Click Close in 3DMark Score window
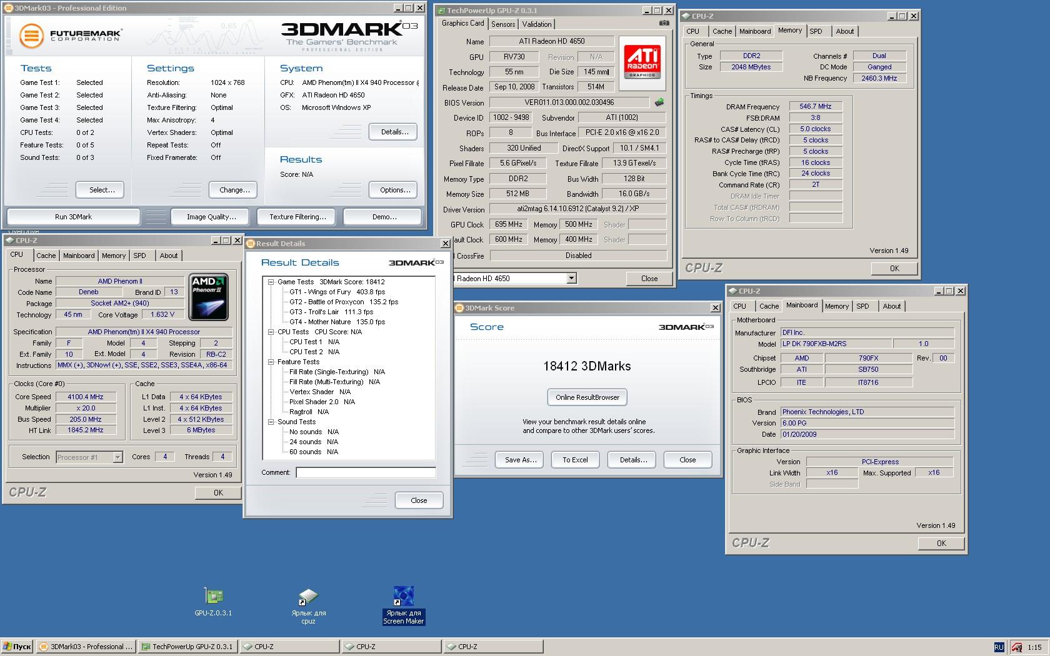 pyautogui.click(x=687, y=460)
